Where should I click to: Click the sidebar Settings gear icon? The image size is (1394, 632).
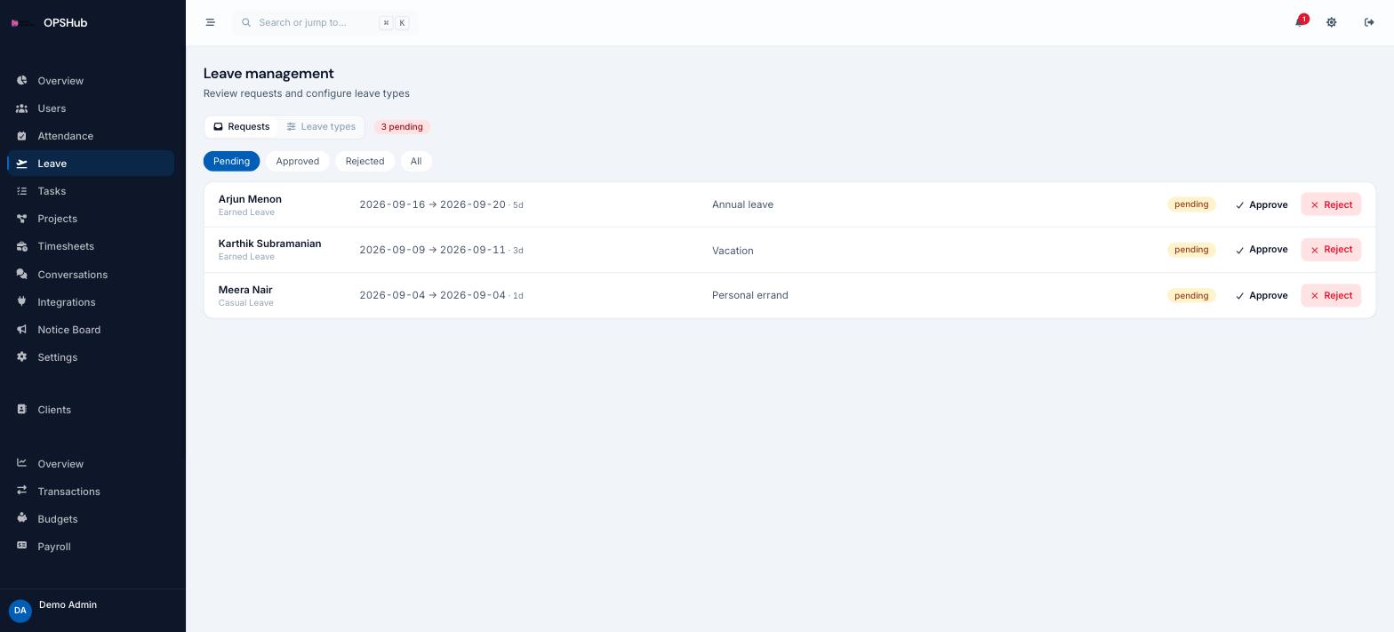(21, 356)
